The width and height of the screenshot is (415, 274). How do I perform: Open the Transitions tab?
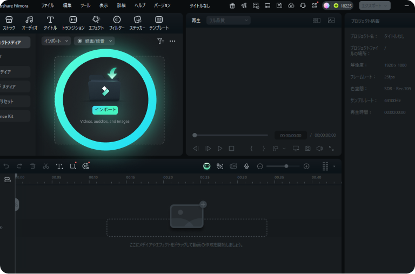[73, 23]
